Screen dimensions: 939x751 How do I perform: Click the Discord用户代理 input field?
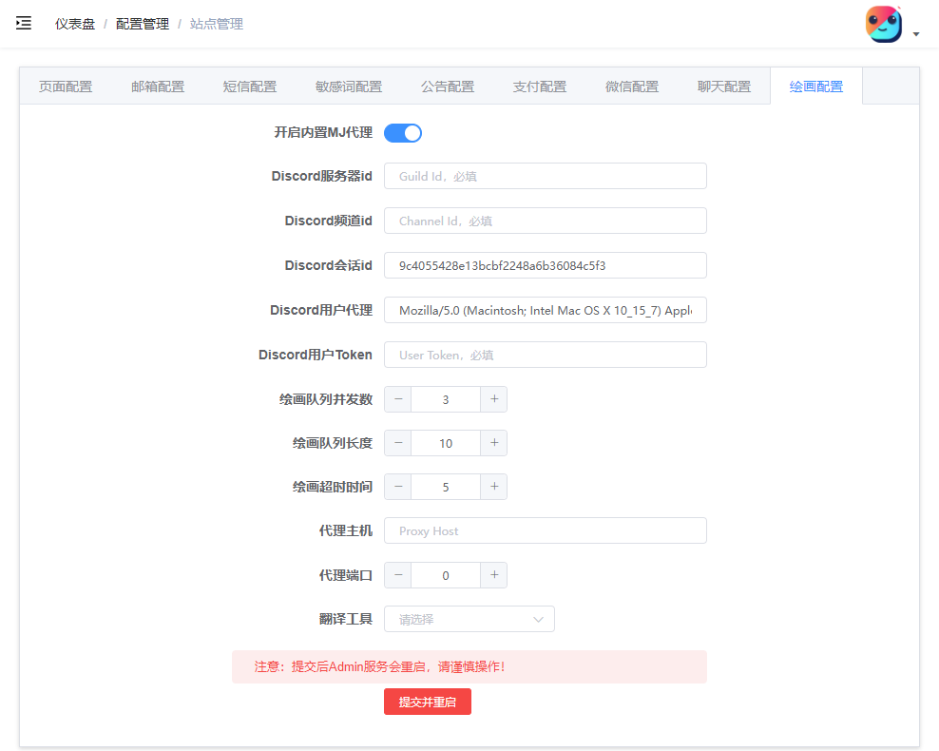point(545,310)
